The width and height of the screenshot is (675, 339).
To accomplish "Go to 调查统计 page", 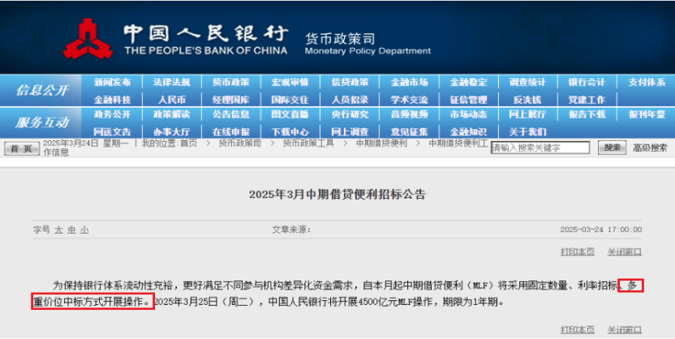I will point(527,82).
